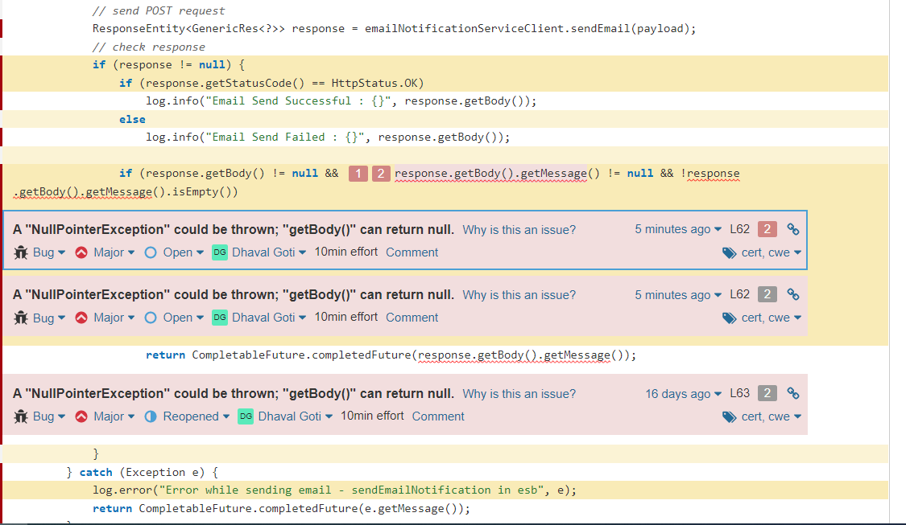Click Comment on the Reopened issue
The height and width of the screenshot is (525, 906).
(x=438, y=416)
